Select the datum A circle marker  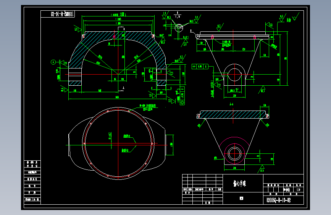(53, 62)
